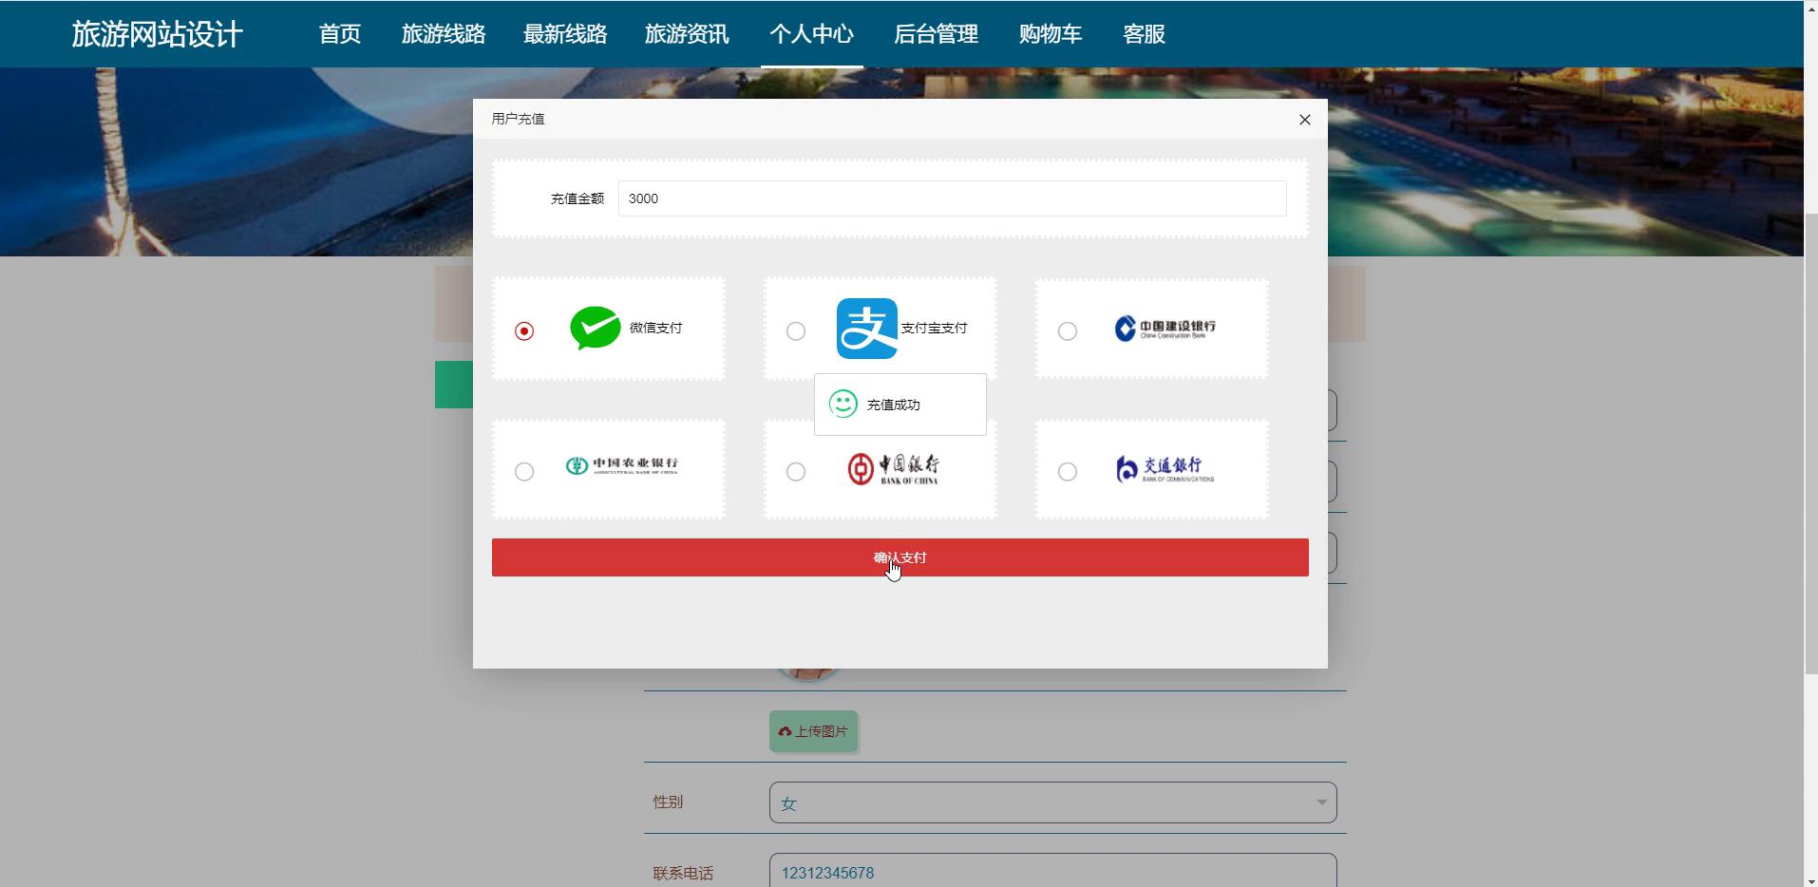Open the 客服 menu item
1818x887 pixels.
coord(1144,34)
